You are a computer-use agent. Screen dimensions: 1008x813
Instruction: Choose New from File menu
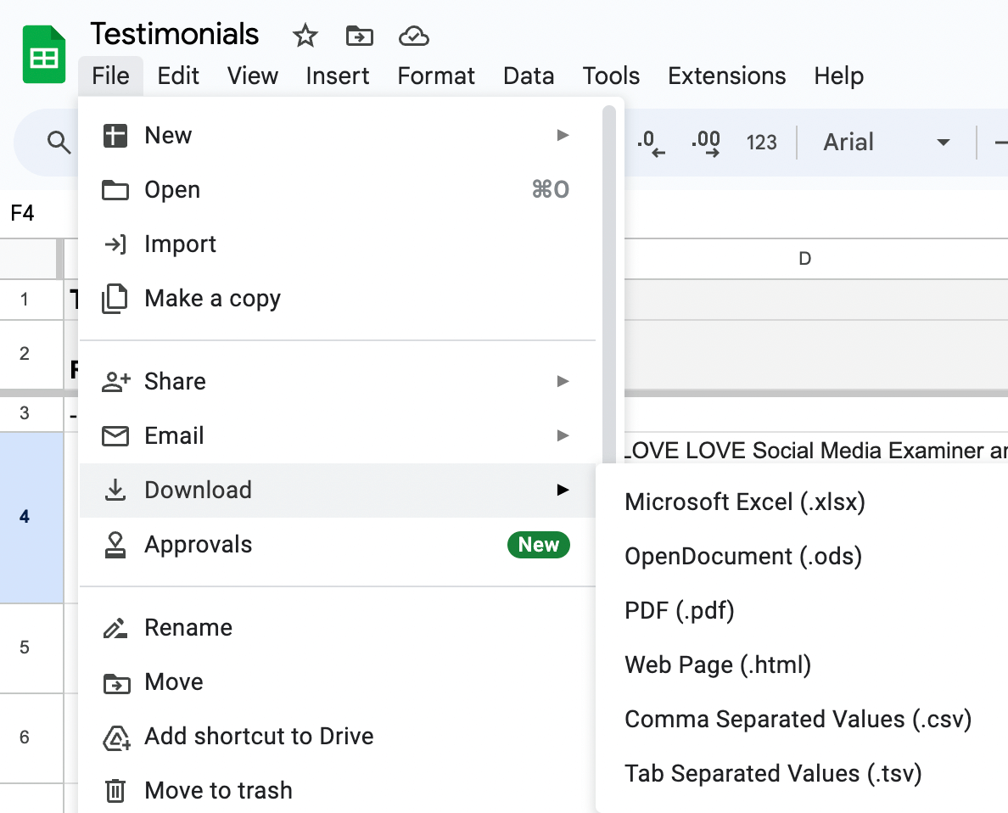coord(338,135)
